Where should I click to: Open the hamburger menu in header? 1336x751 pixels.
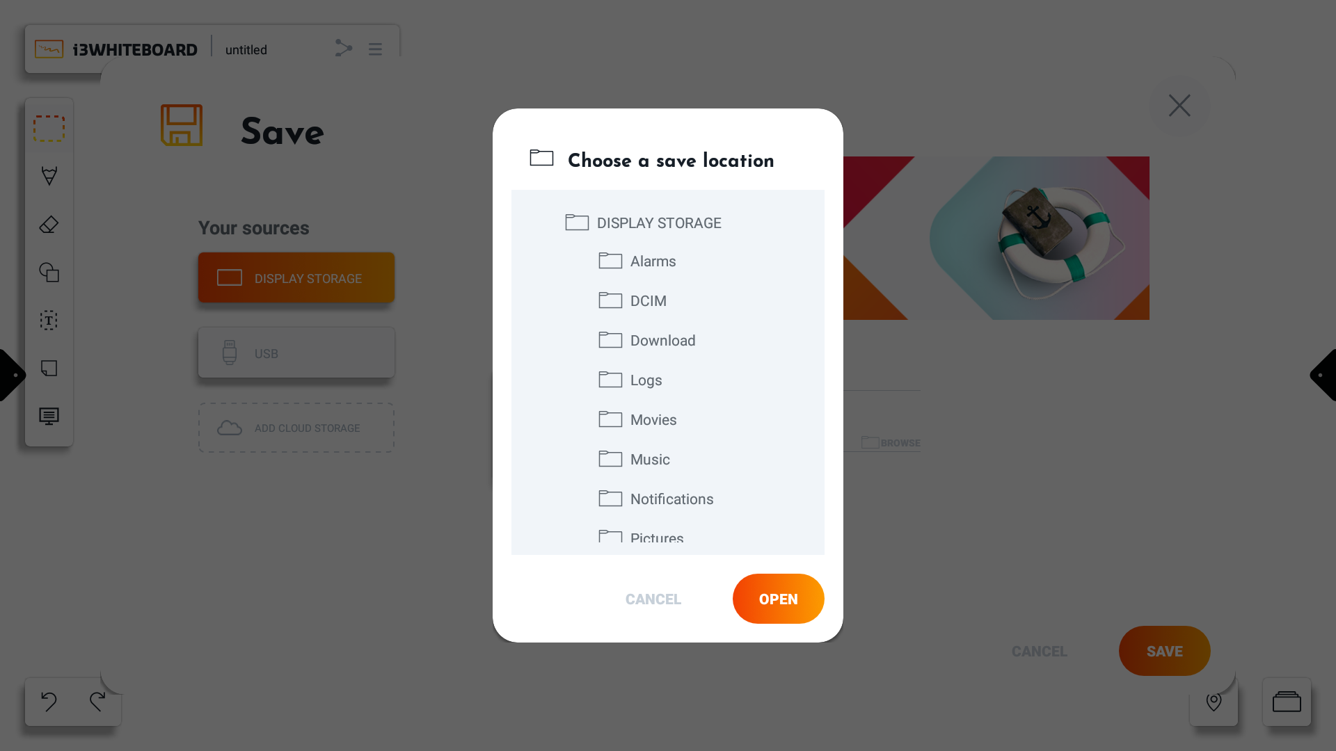click(375, 49)
